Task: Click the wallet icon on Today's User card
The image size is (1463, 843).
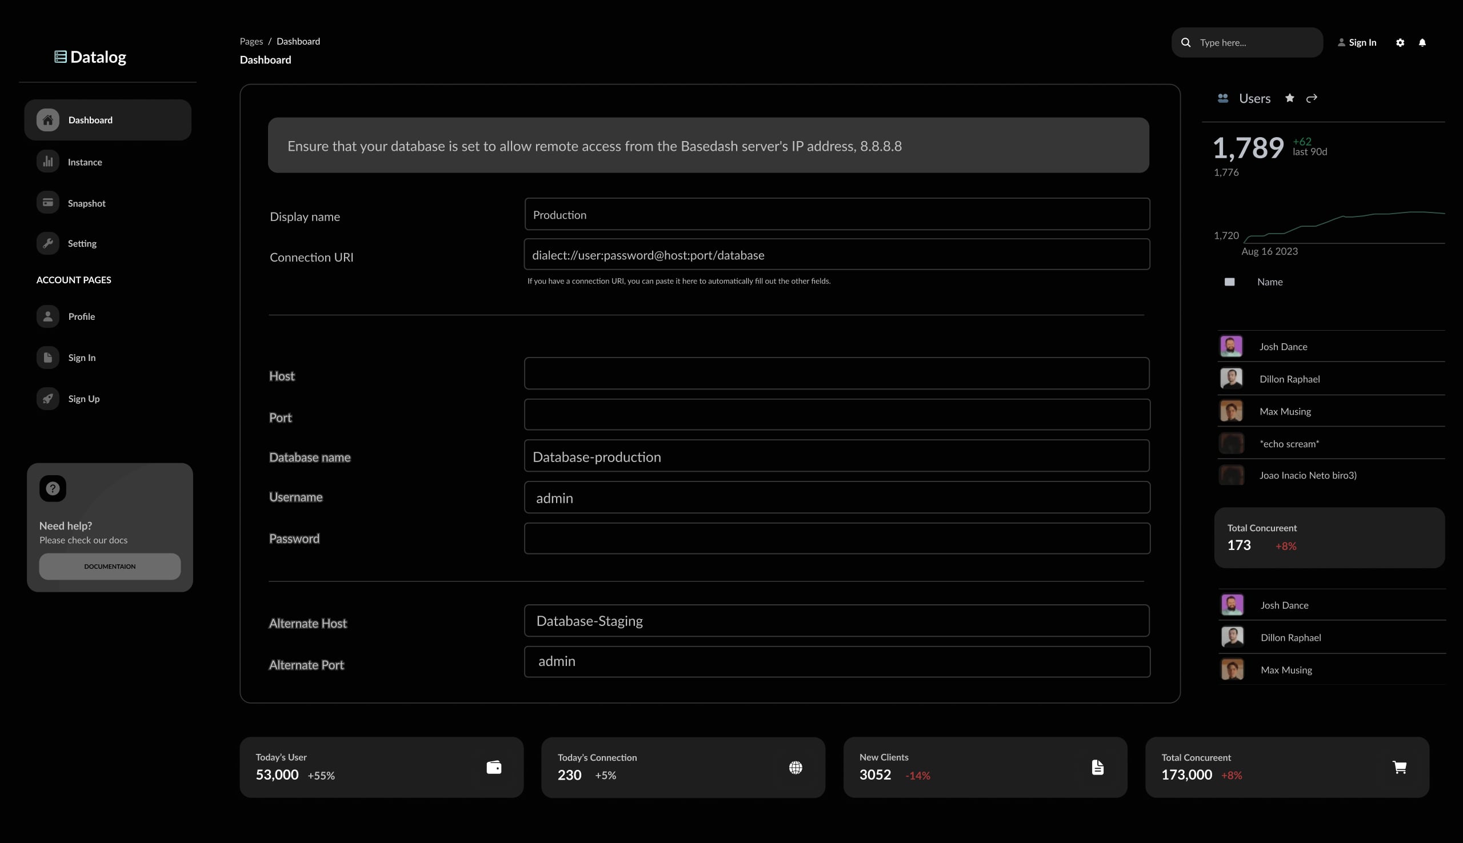Action: 493,766
